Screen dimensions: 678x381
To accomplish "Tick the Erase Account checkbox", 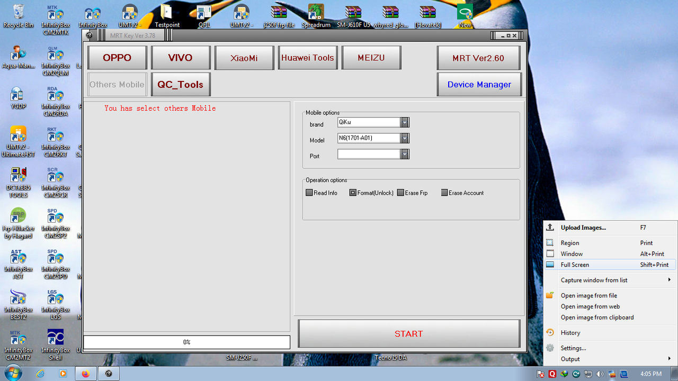I will click(444, 193).
